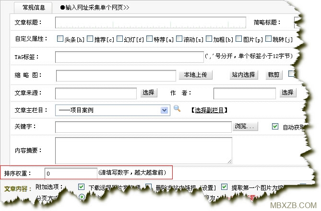Focus the 关键字 input field
The width and height of the screenshot is (321, 211).
pyautogui.click(x=143, y=127)
